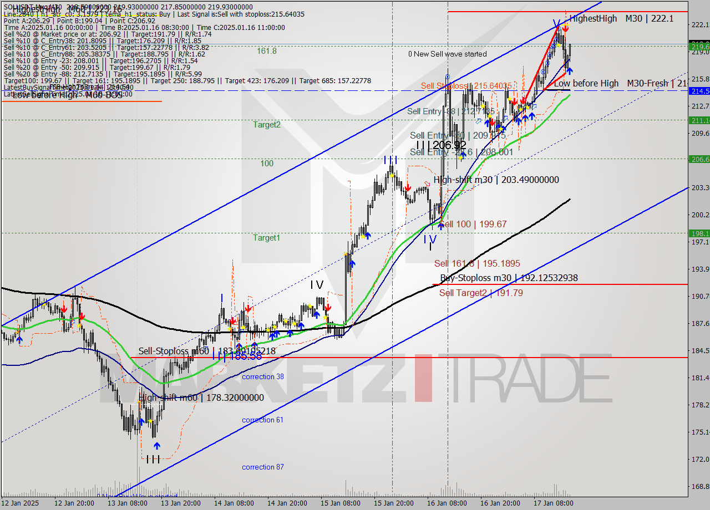
Task: Click the '12 Jan 2025' date label
Action: pos(21,503)
